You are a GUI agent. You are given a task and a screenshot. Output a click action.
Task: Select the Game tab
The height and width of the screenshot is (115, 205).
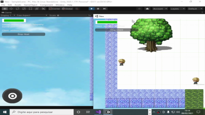pyautogui.click(x=7, y=12)
